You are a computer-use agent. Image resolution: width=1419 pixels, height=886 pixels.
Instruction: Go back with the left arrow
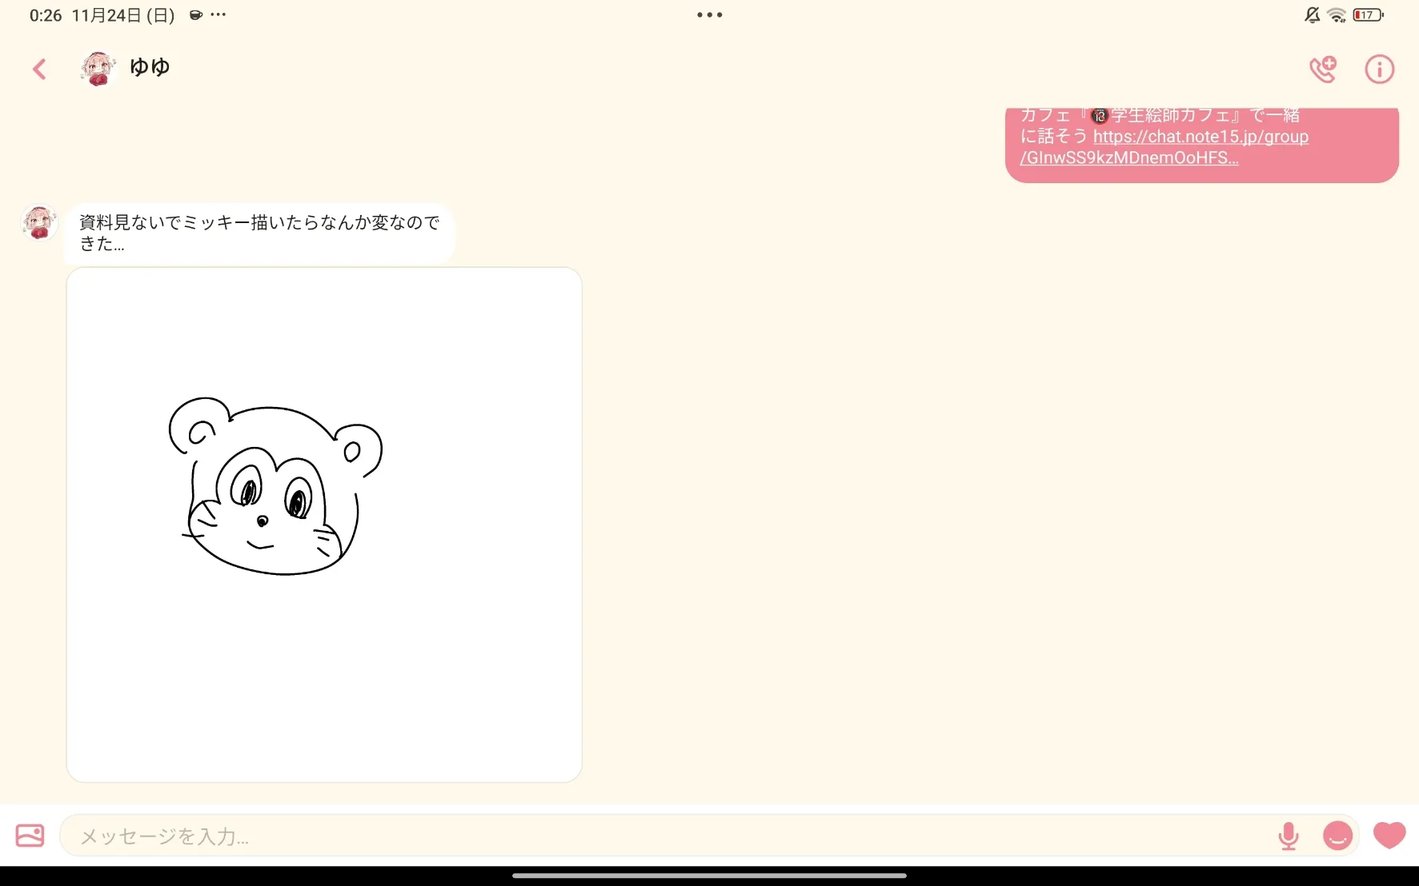point(39,70)
